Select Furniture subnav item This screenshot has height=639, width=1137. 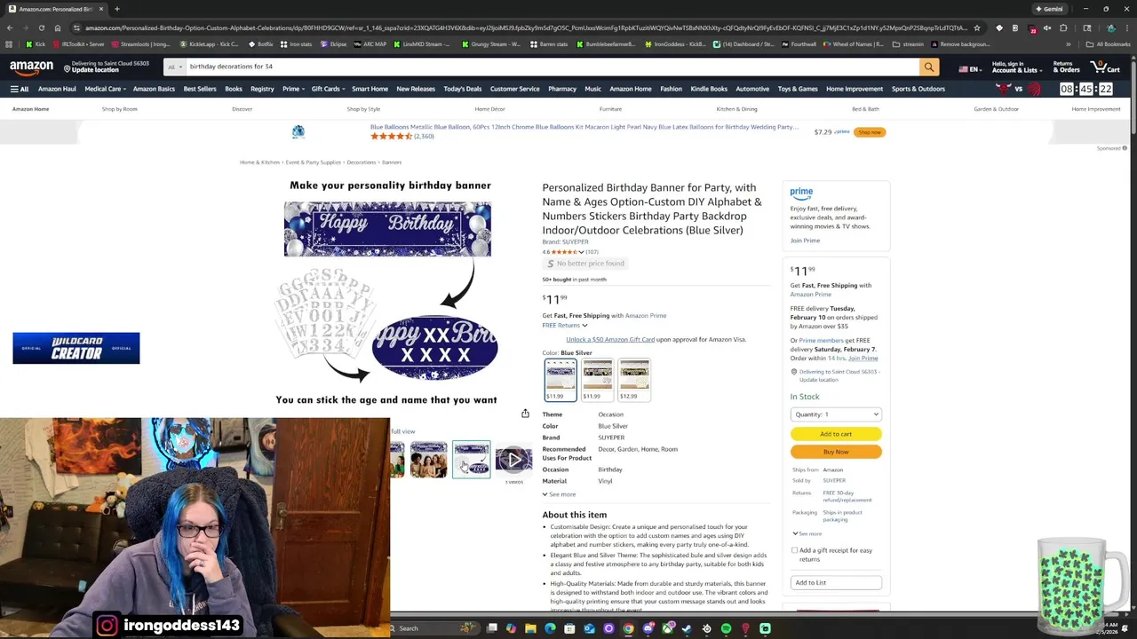[x=610, y=109]
